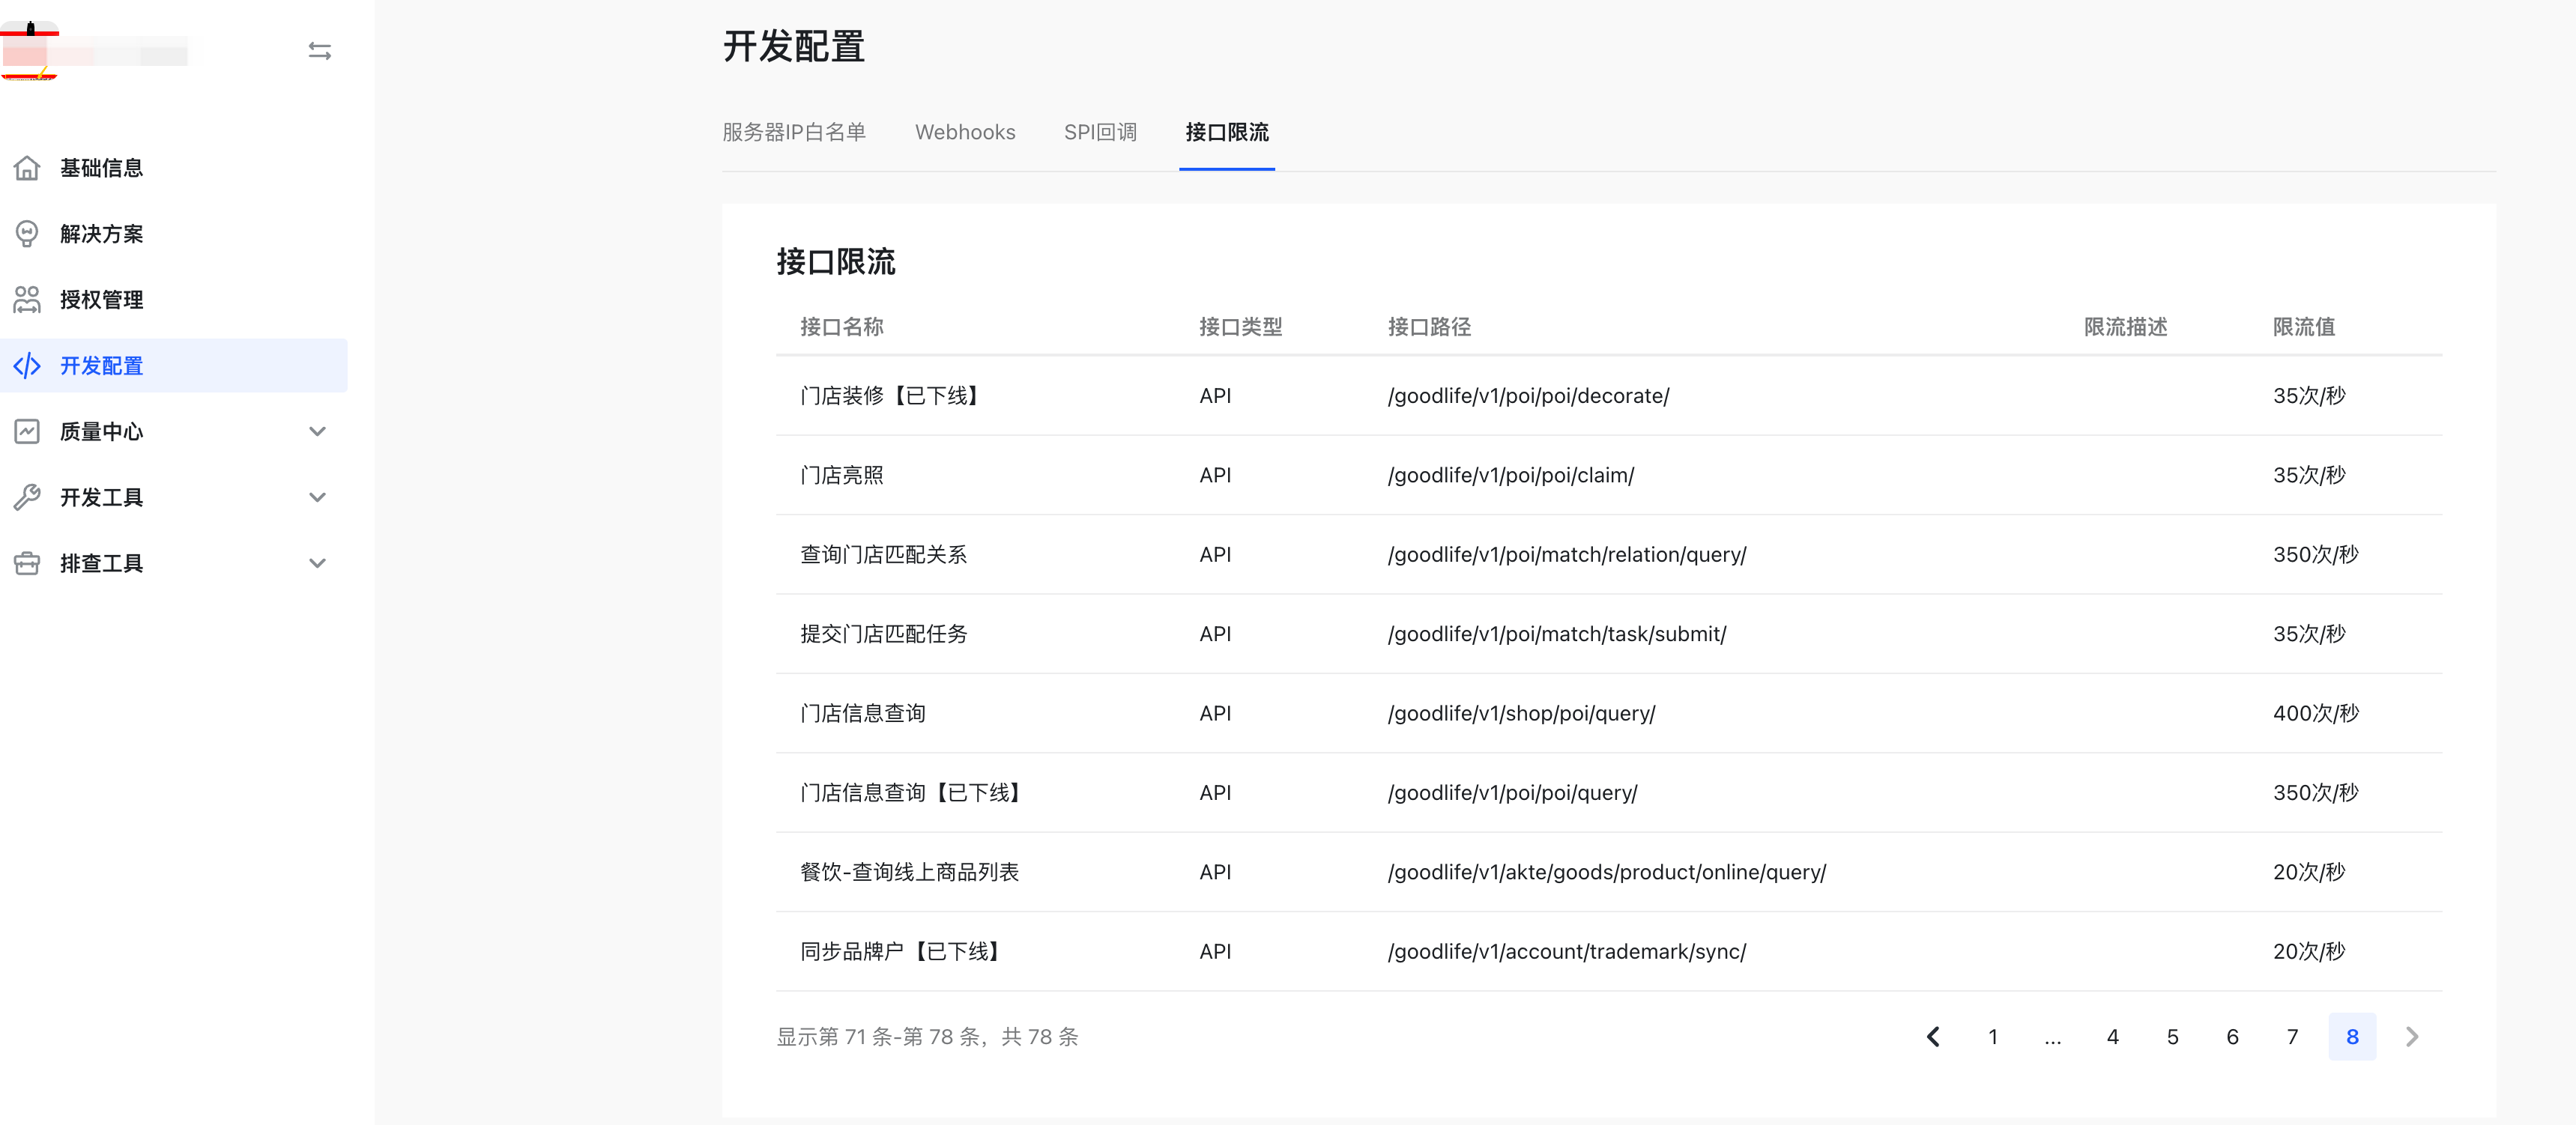Expand the 开发工具 submenu chevron
The height and width of the screenshot is (1125, 2576).
[x=317, y=498]
